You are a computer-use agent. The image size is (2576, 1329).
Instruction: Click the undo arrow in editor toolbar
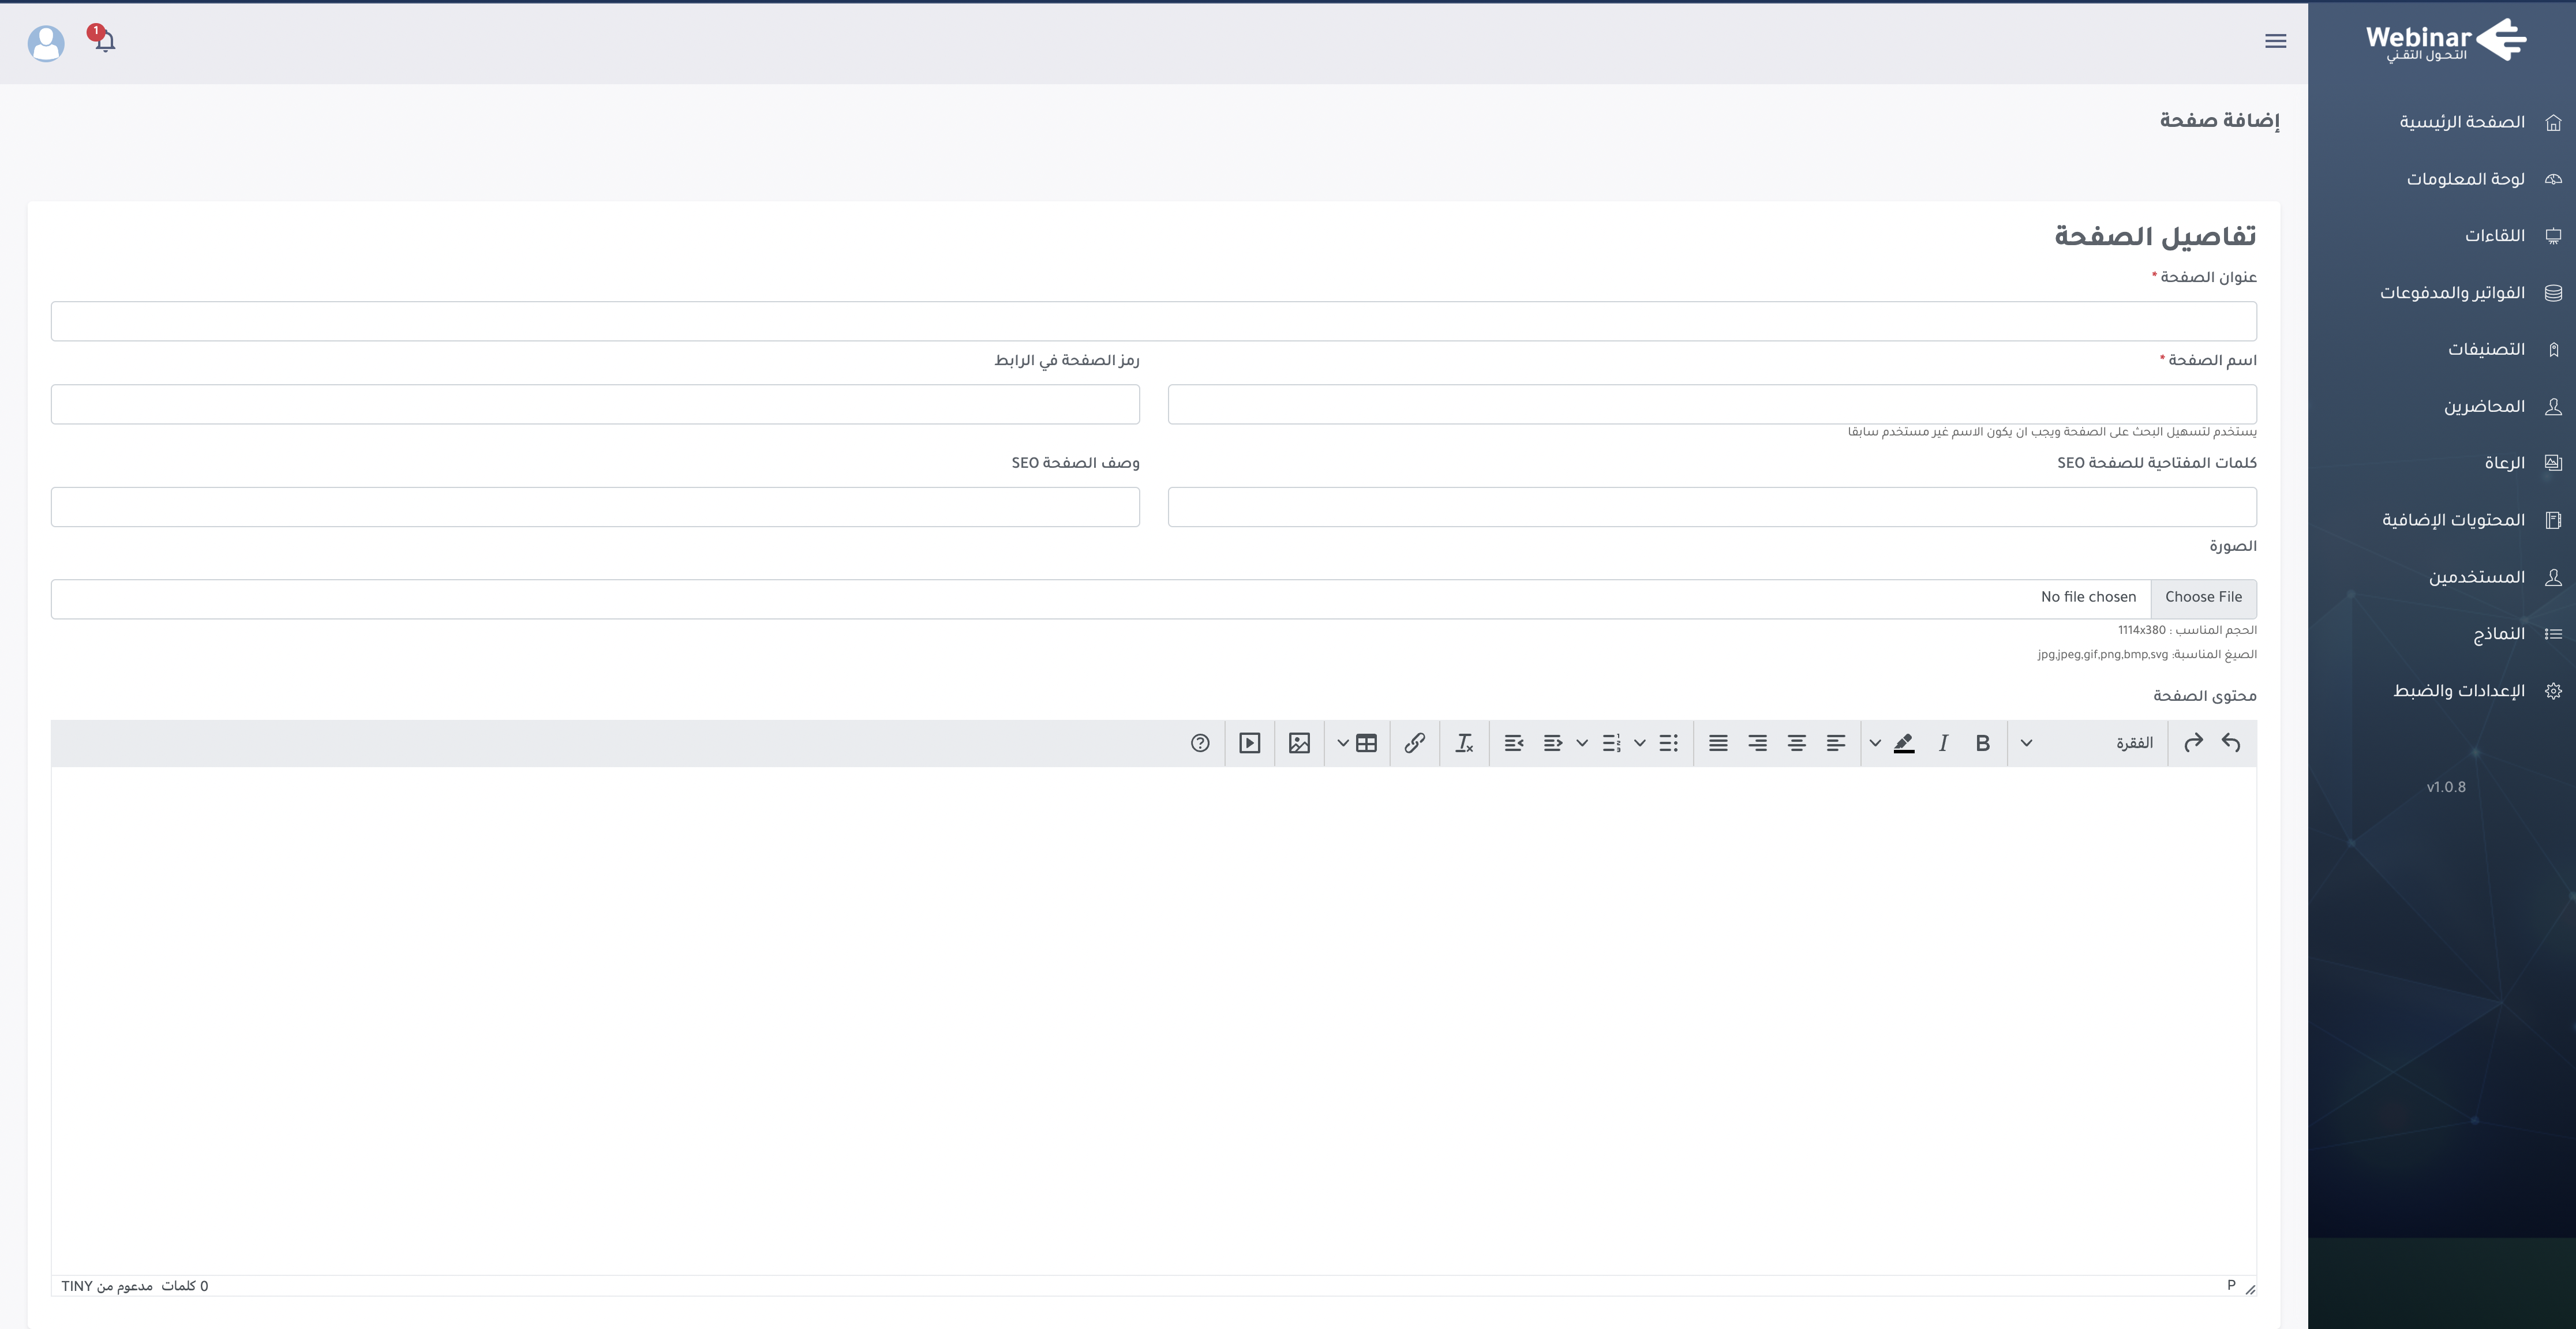tap(2231, 742)
